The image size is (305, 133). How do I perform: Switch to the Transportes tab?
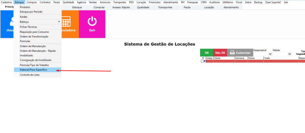(165, 7)
